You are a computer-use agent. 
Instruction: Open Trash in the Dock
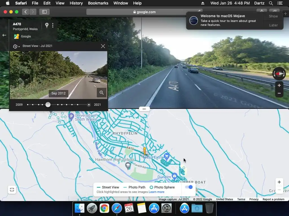click(x=209, y=208)
